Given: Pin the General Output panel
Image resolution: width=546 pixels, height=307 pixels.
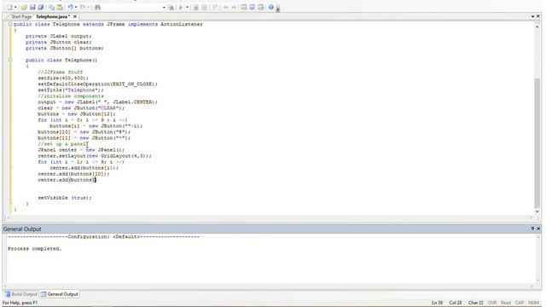Looking at the screenshot, I should [x=532, y=229].
